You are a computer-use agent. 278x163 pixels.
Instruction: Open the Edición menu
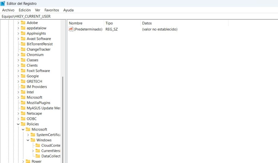click(24, 10)
